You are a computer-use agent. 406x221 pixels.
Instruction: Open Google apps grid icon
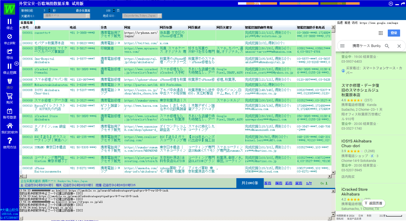[x=381, y=33]
